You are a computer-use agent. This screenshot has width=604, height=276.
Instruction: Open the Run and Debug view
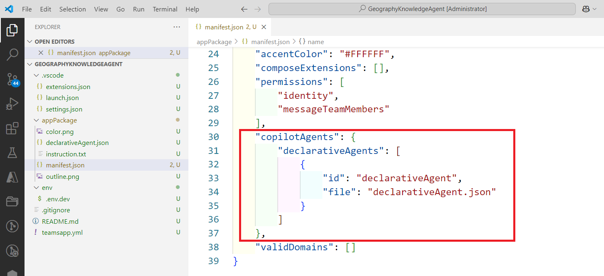[12, 104]
